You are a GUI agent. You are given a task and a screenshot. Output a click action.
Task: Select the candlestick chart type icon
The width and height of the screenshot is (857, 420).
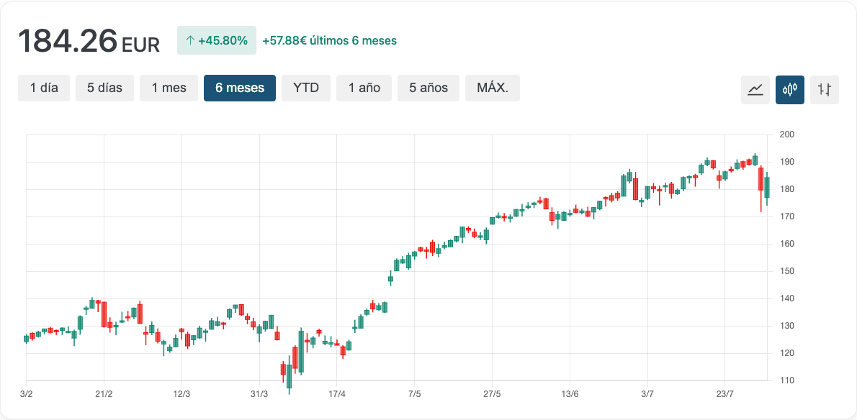click(790, 90)
